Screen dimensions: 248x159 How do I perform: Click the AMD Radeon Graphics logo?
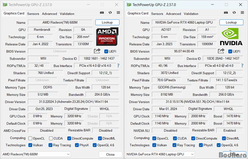[x=107, y=37]
